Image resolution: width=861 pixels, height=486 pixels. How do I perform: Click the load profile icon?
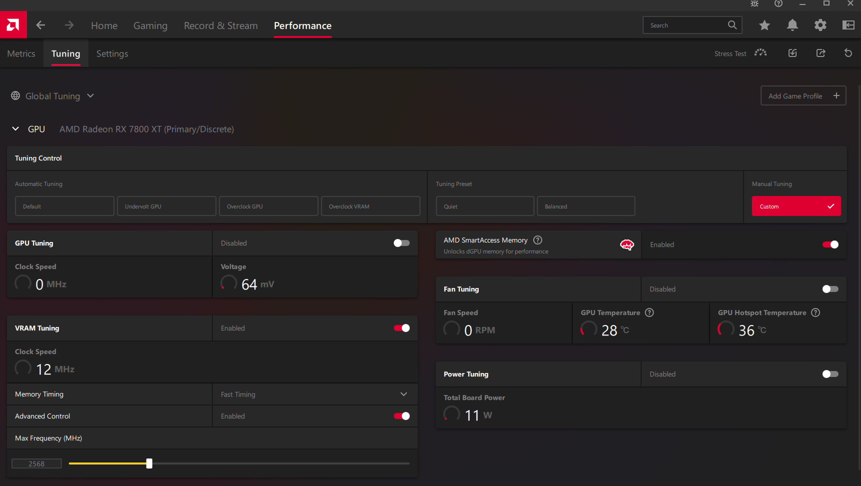tap(793, 53)
